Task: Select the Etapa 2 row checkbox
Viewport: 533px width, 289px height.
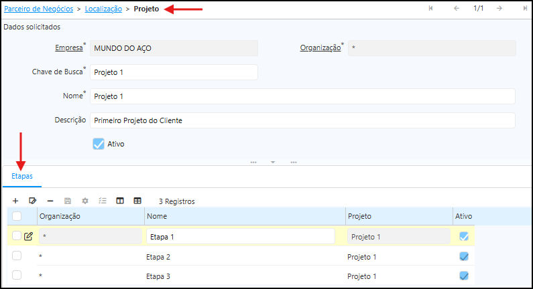Action: [17, 256]
